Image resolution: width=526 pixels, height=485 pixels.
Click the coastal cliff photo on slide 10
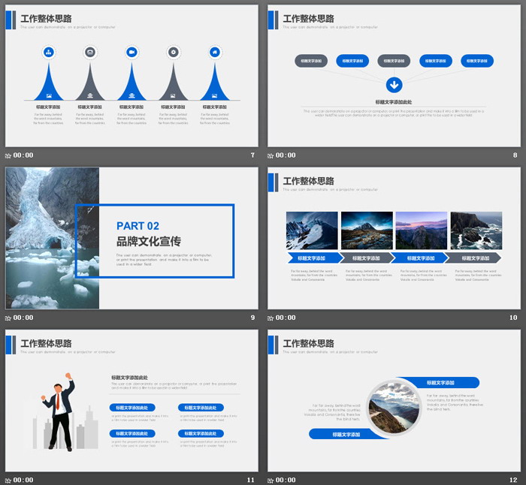[476, 230]
